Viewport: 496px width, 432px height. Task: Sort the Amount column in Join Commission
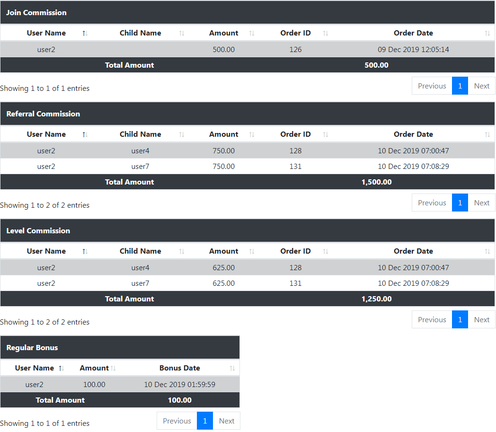(x=252, y=33)
